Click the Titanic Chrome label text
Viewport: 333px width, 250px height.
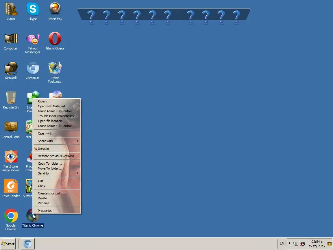(x=32, y=226)
